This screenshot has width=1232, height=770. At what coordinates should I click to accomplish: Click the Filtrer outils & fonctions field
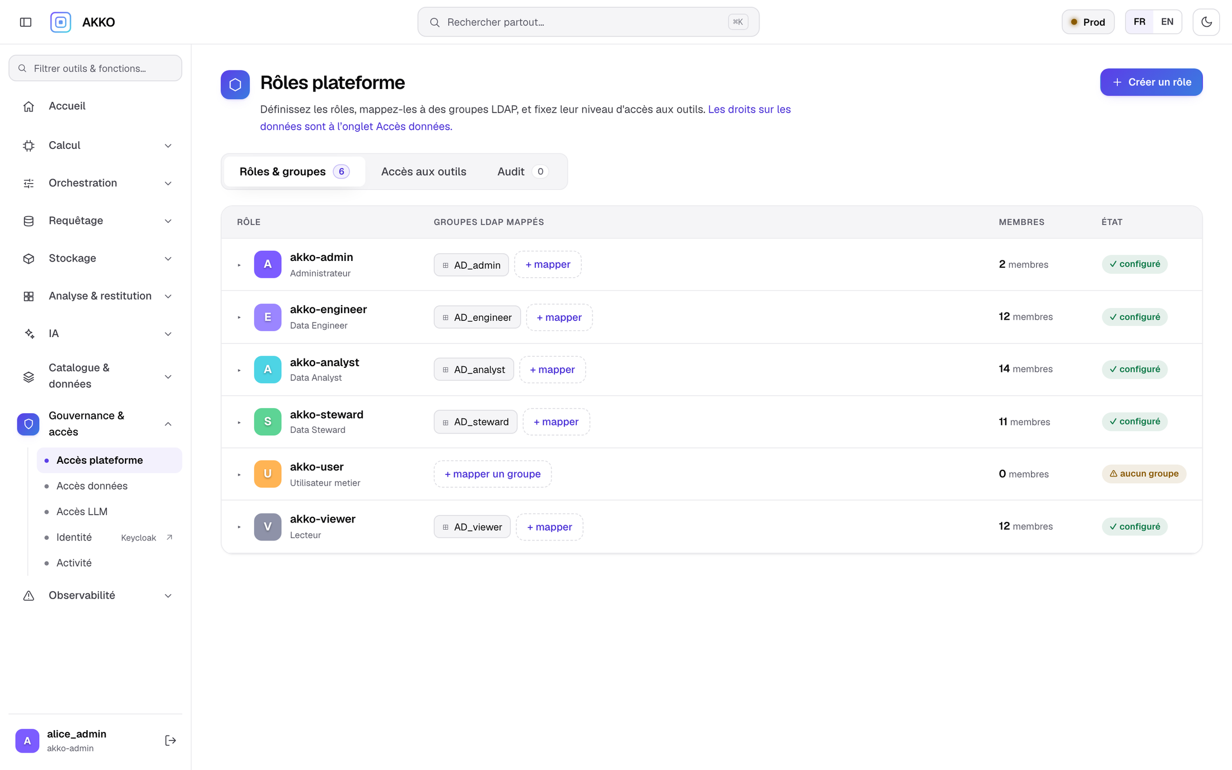point(95,68)
